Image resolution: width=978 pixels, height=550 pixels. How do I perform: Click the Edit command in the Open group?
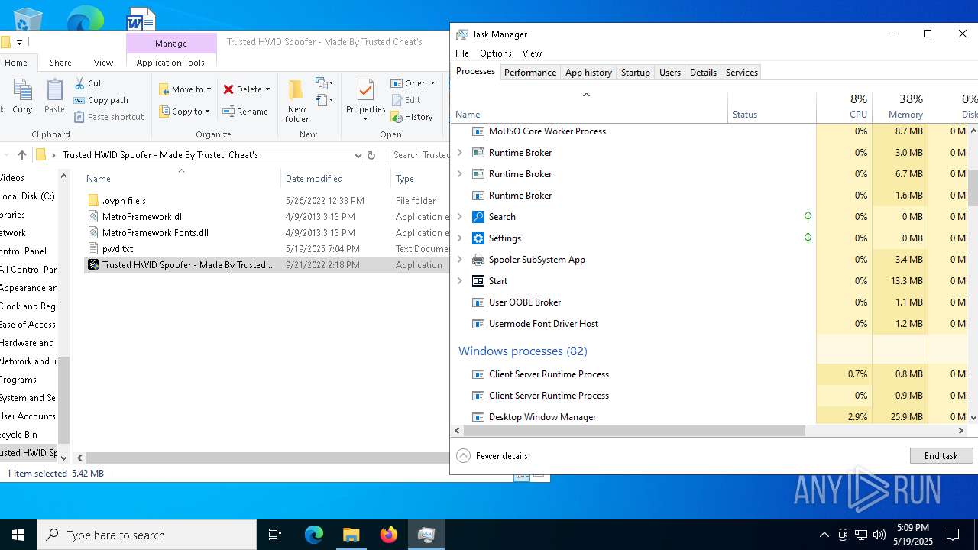406,100
